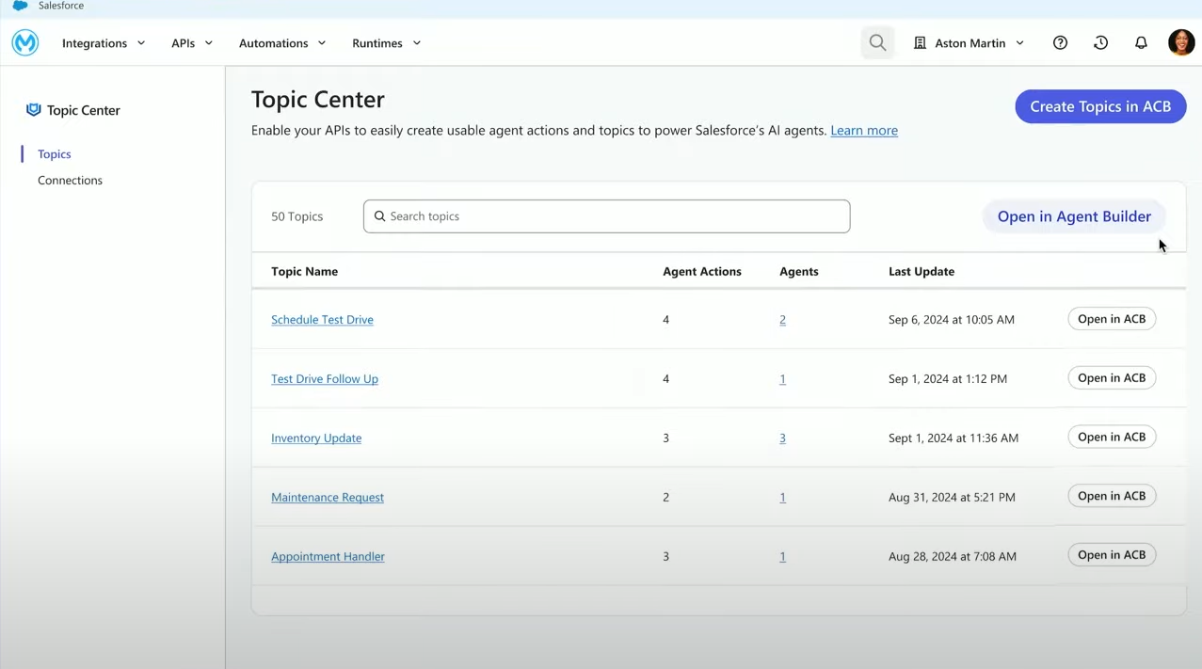Click date Sept 1, 2024 at 11:36 AM

coord(954,438)
